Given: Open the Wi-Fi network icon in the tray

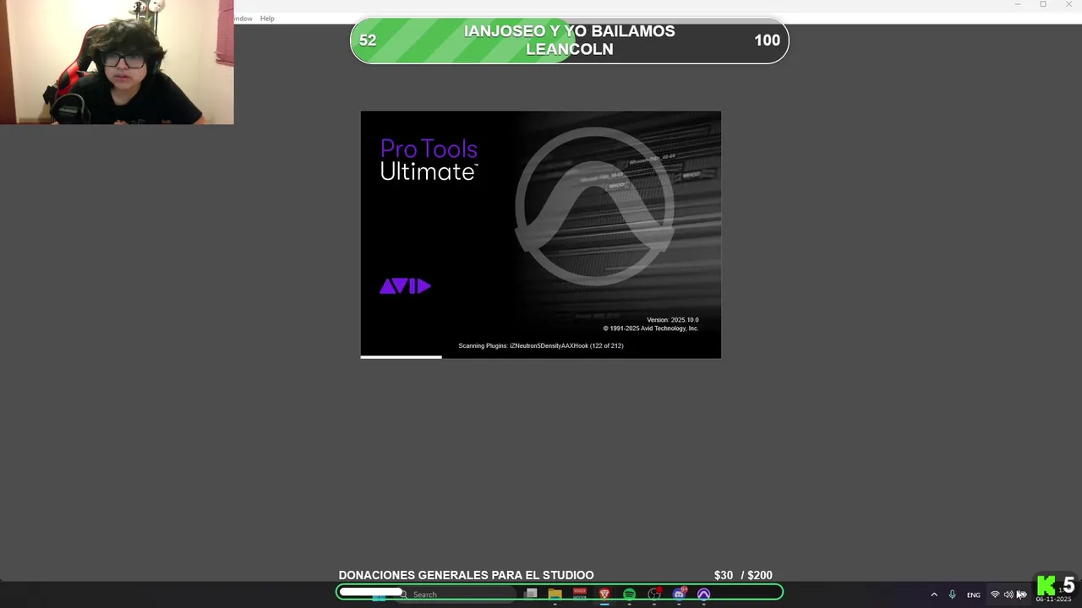Looking at the screenshot, I should 995,594.
